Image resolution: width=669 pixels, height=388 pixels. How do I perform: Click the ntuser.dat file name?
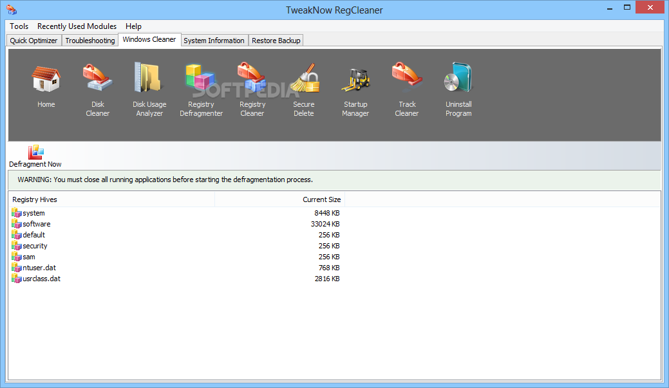39,268
